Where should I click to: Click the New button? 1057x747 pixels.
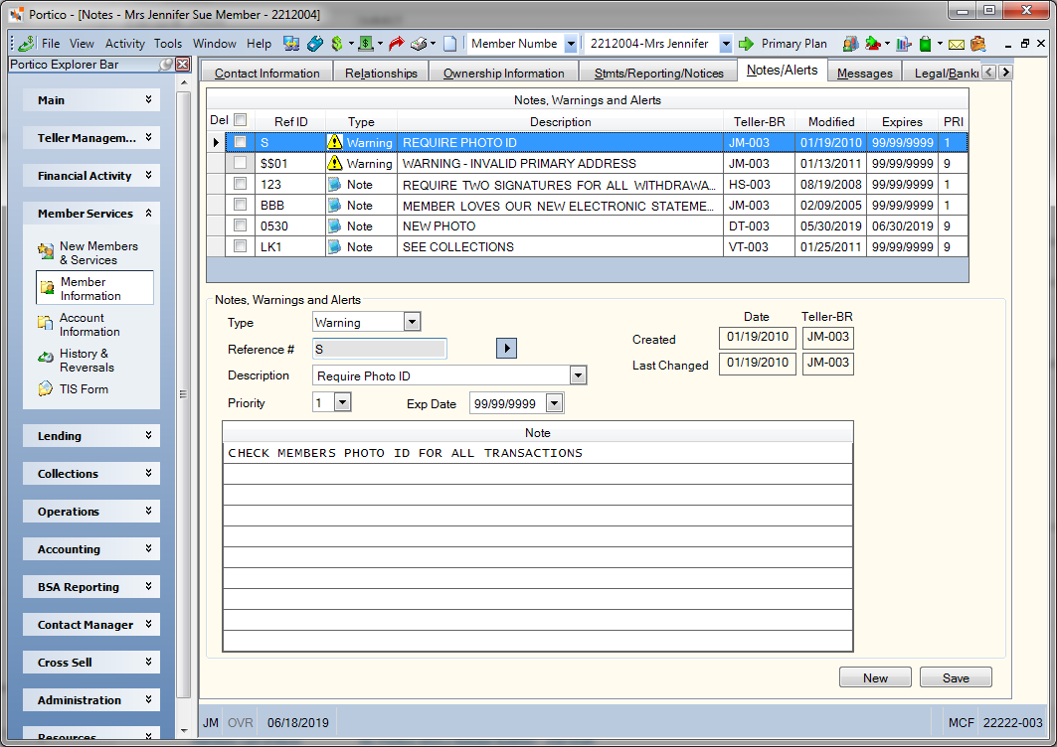[875, 677]
